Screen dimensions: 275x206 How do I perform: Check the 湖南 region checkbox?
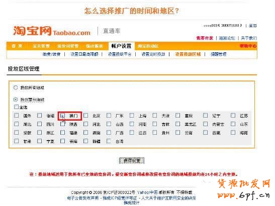(x=85, y=132)
